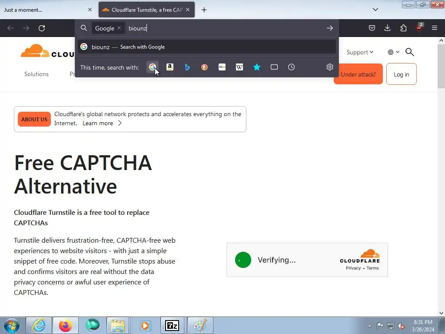Click the green Verifying spinner

[243, 260]
